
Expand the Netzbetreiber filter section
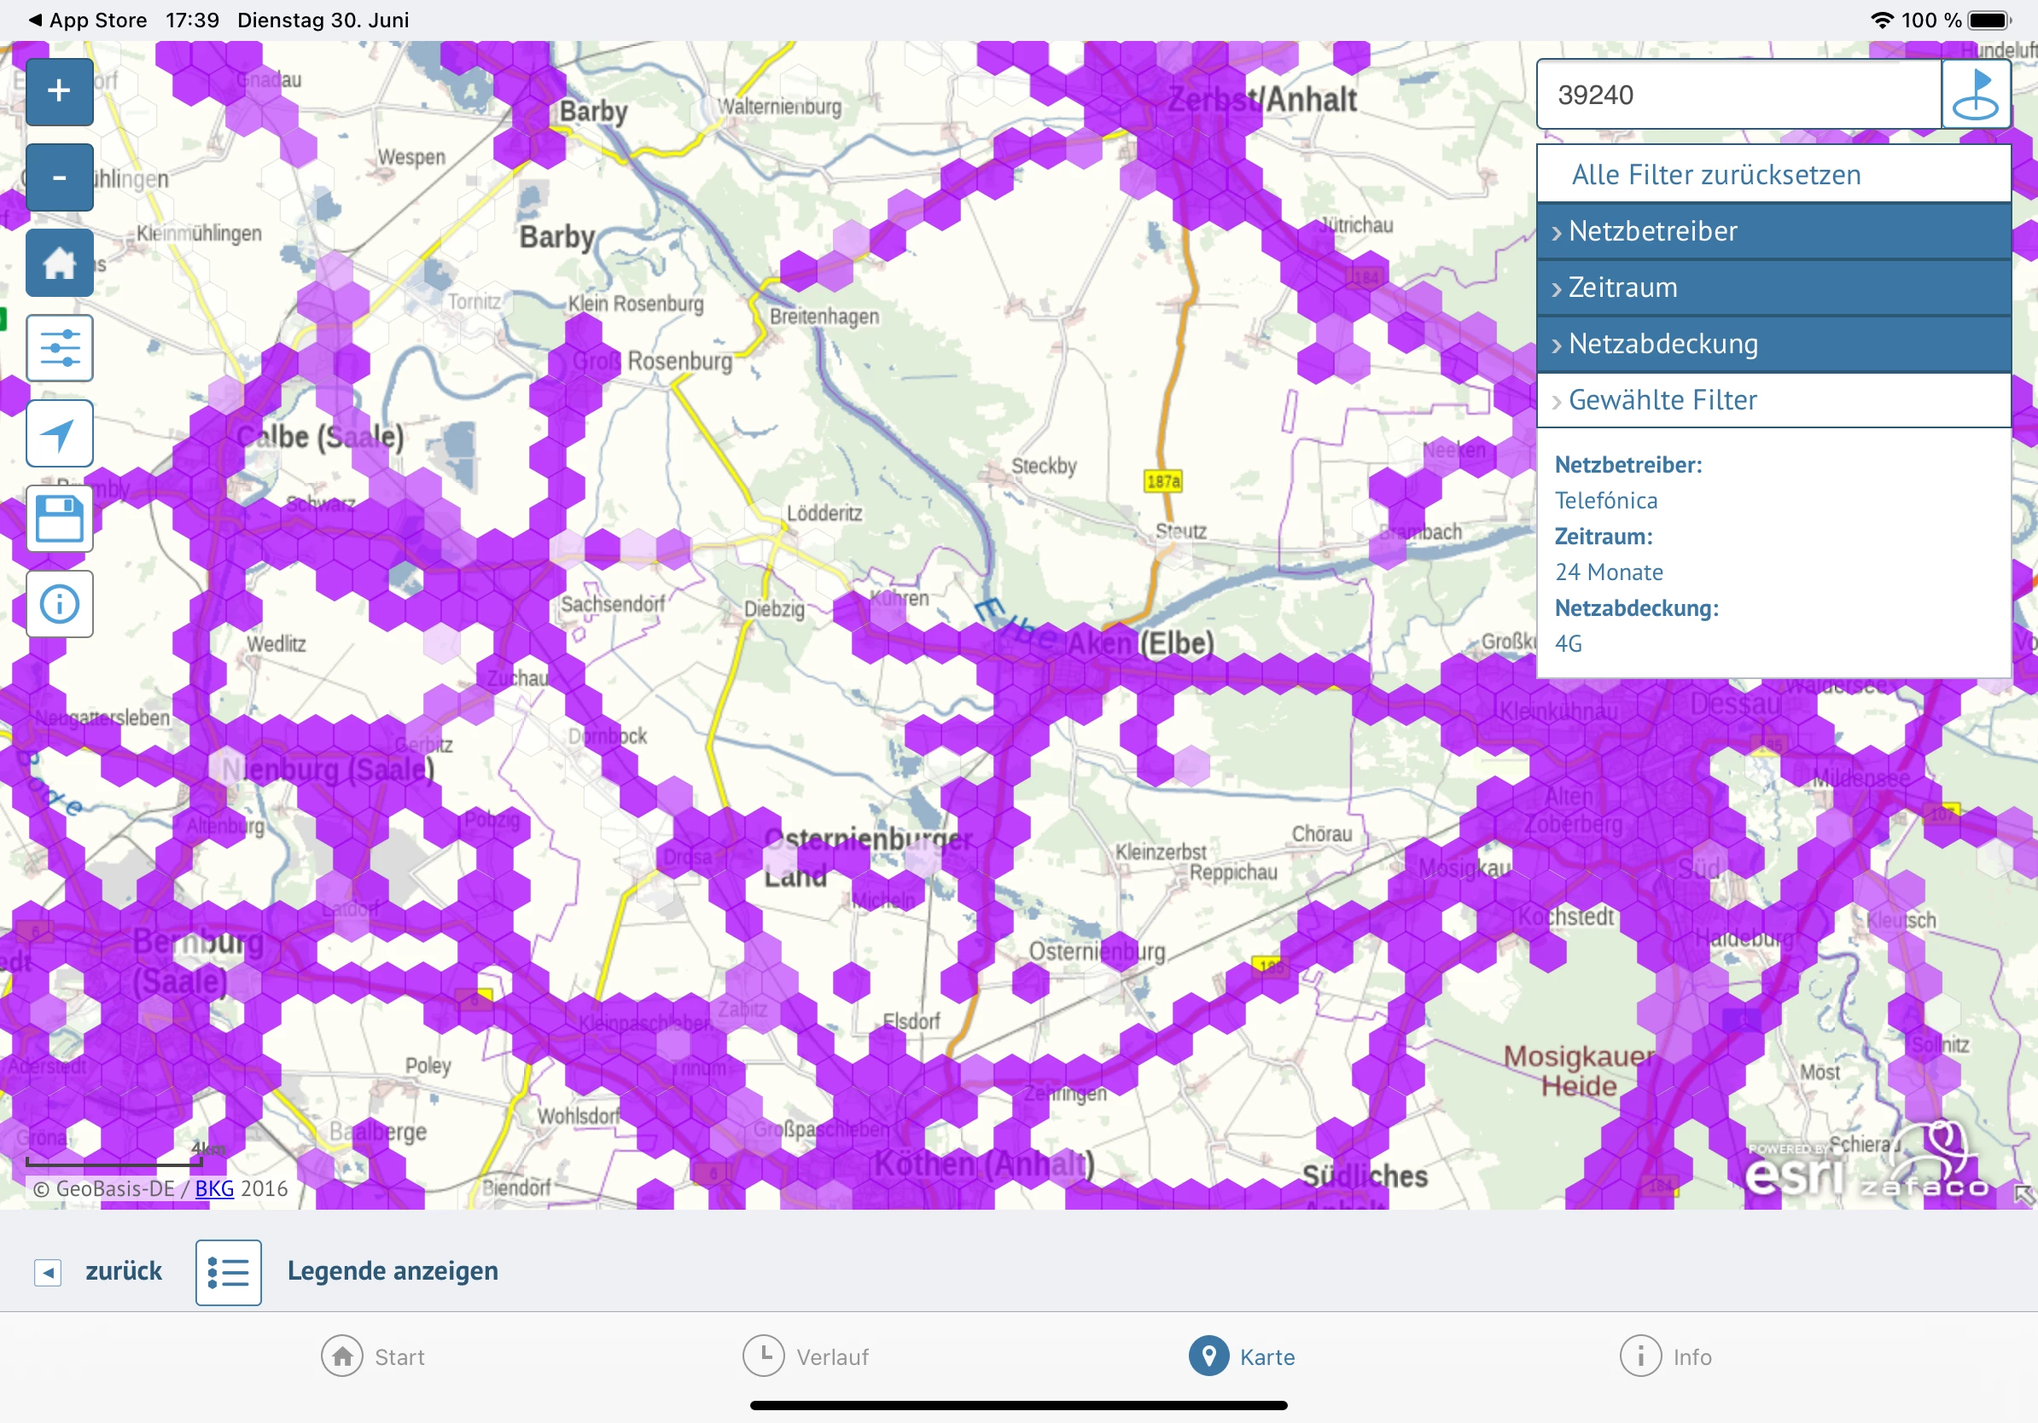1773,231
